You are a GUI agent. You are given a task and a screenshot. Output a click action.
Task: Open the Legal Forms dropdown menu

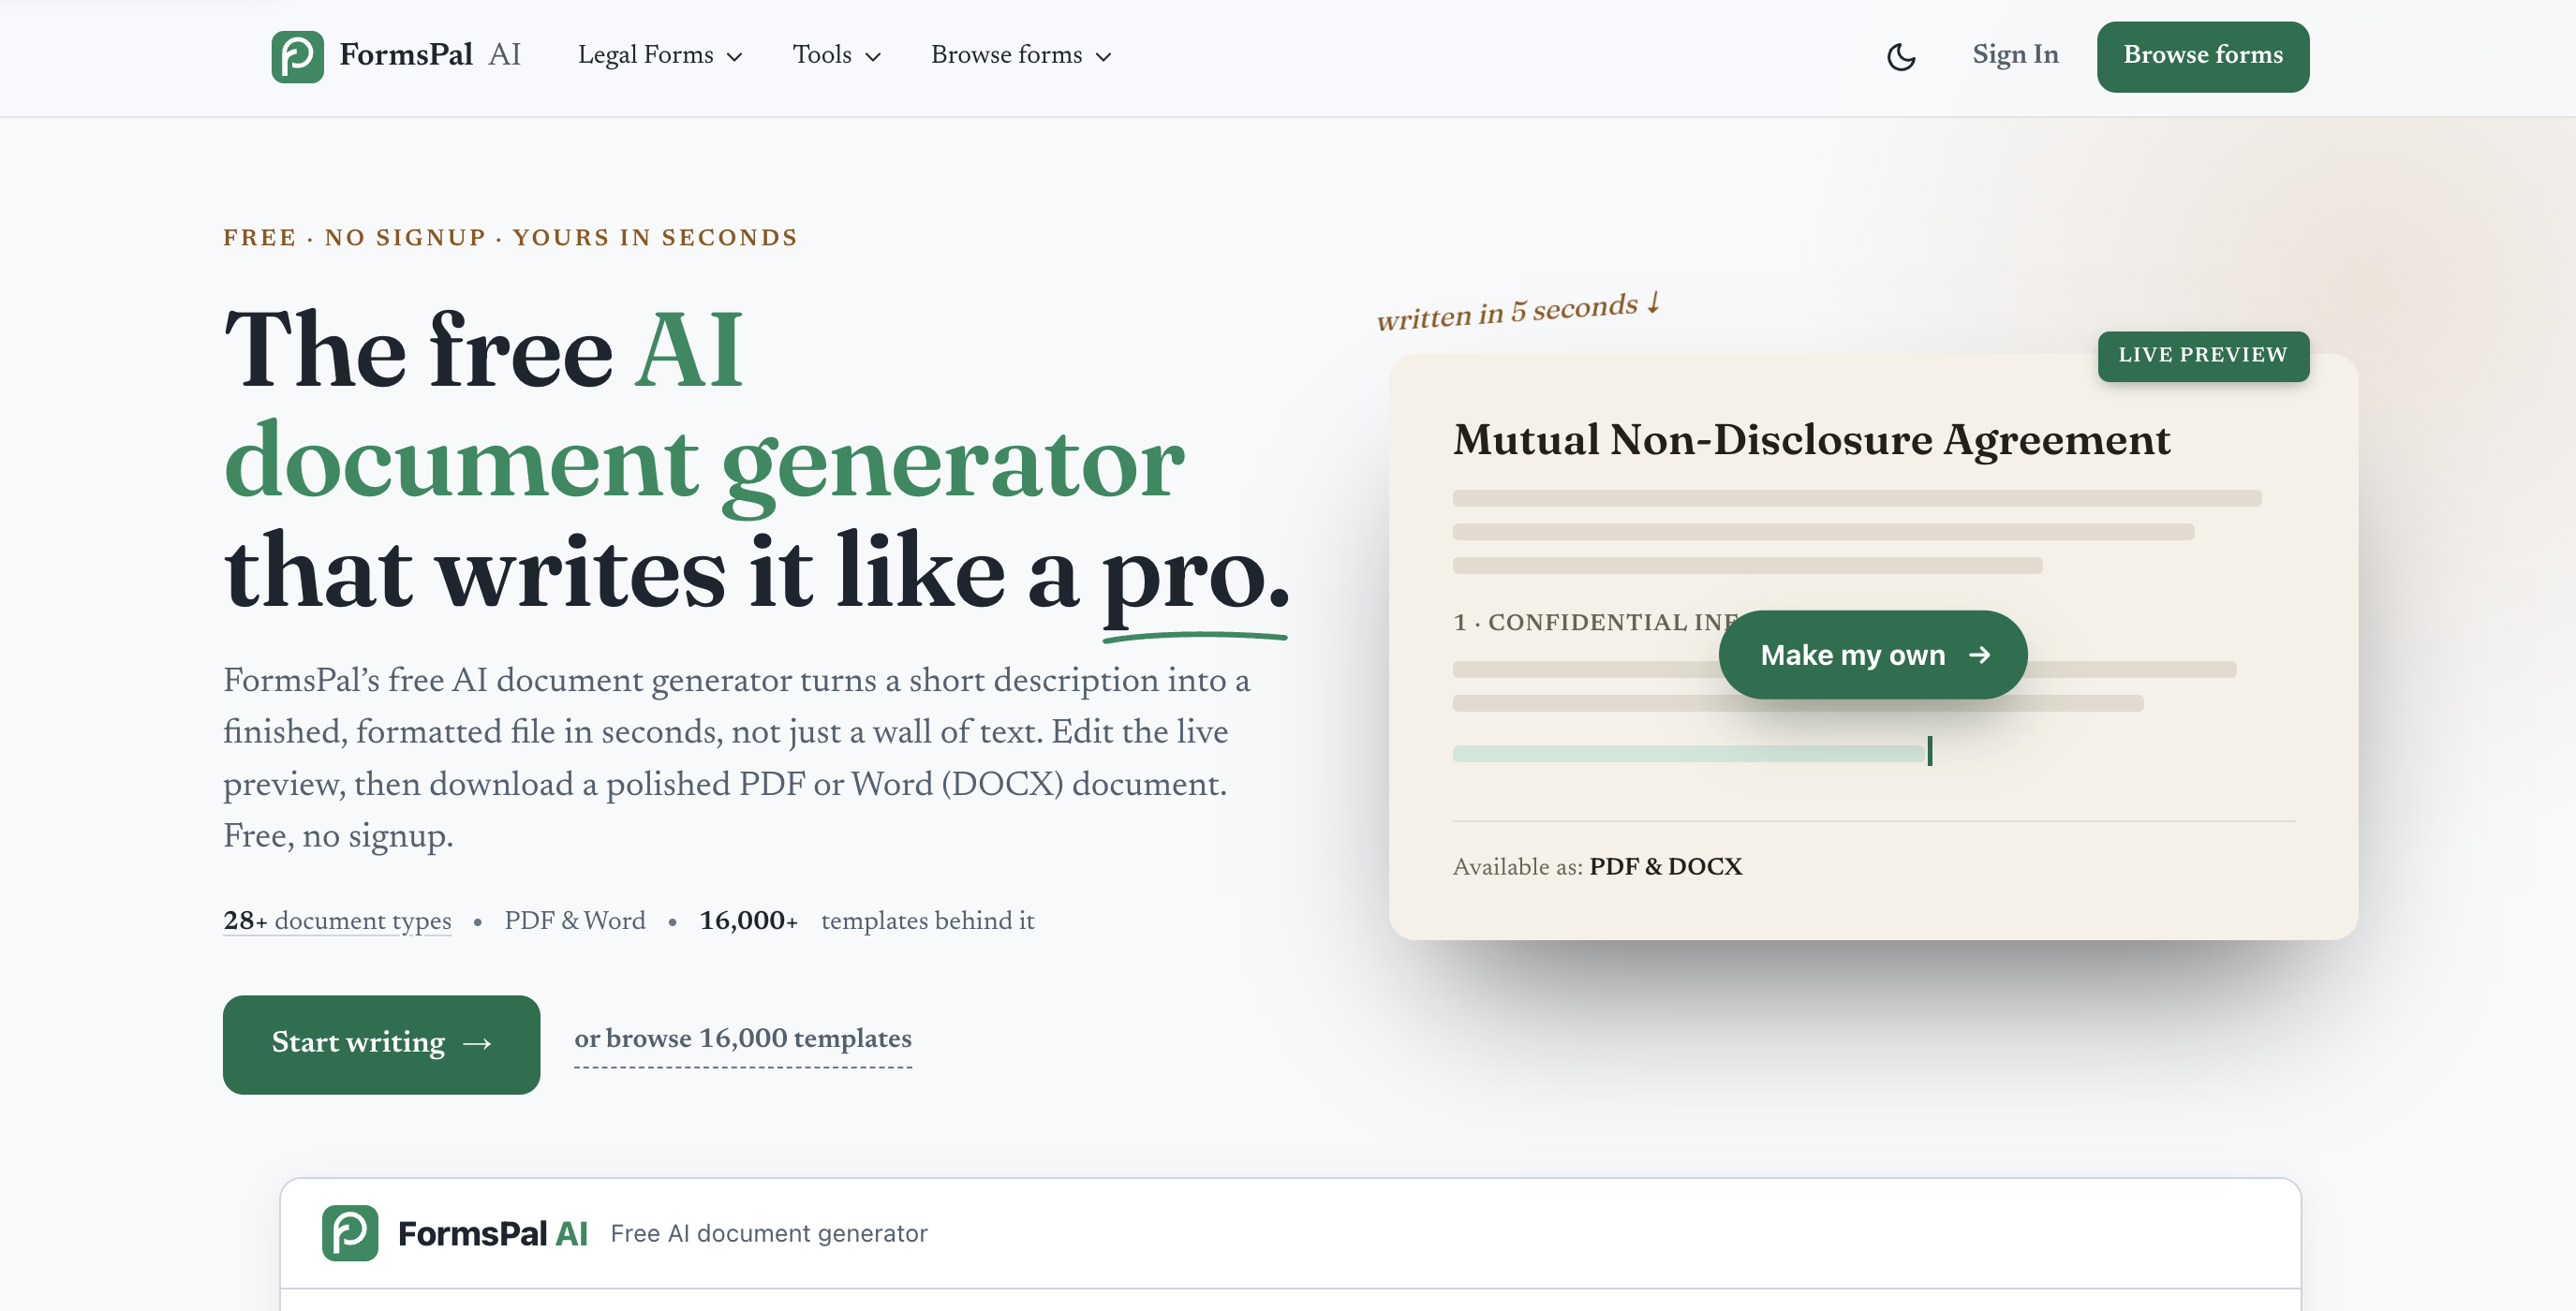tap(660, 55)
